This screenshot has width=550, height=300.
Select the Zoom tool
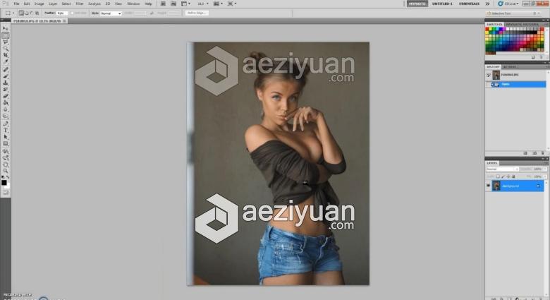tap(5, 171)
